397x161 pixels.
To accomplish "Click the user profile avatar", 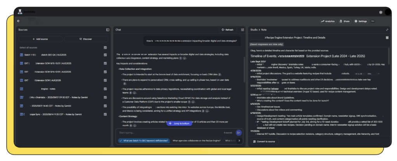I will click(x=388, y=12).
